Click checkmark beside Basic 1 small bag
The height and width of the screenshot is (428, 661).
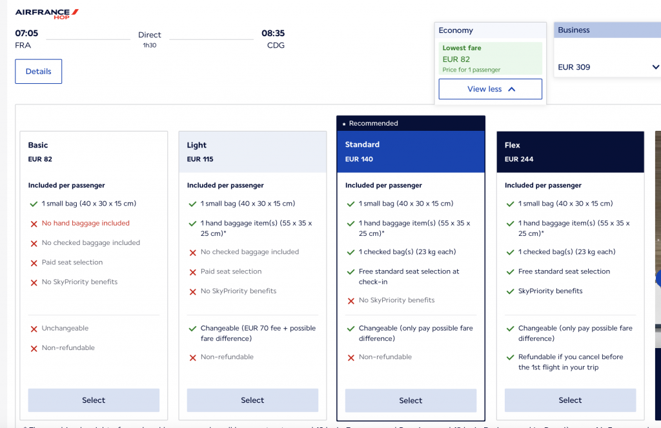coord(34,204)
